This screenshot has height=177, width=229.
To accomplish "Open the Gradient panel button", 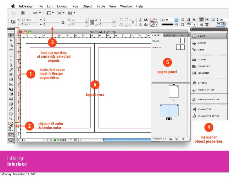I will pos(209,73).
